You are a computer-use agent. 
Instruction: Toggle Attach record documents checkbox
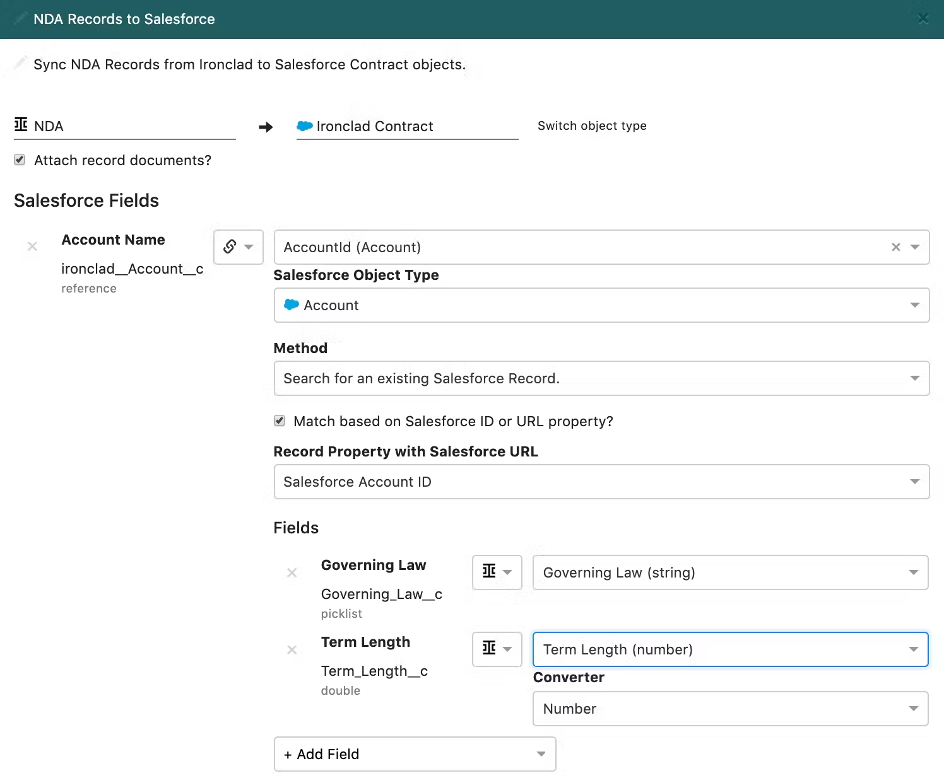pos(20,160)
